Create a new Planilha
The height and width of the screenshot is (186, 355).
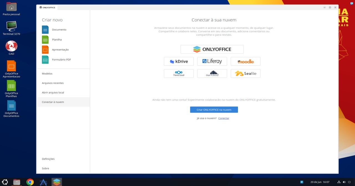coord(57,40)
